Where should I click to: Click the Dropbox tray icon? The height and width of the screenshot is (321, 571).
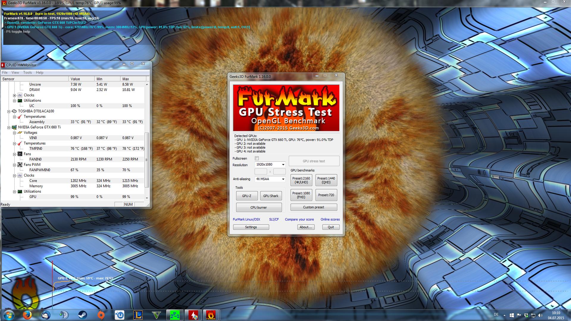526,315
